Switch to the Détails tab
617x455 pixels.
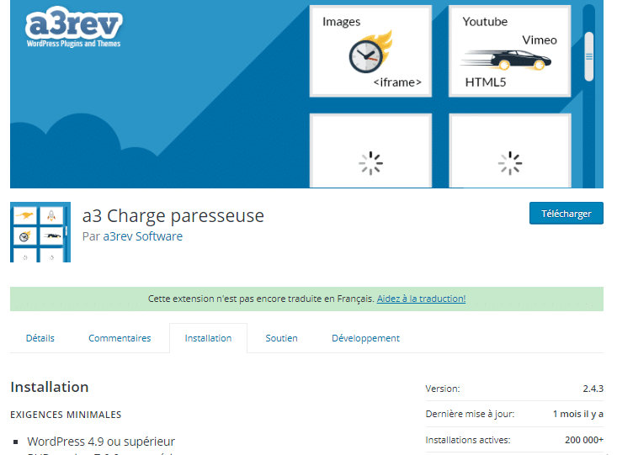[40, 338]
